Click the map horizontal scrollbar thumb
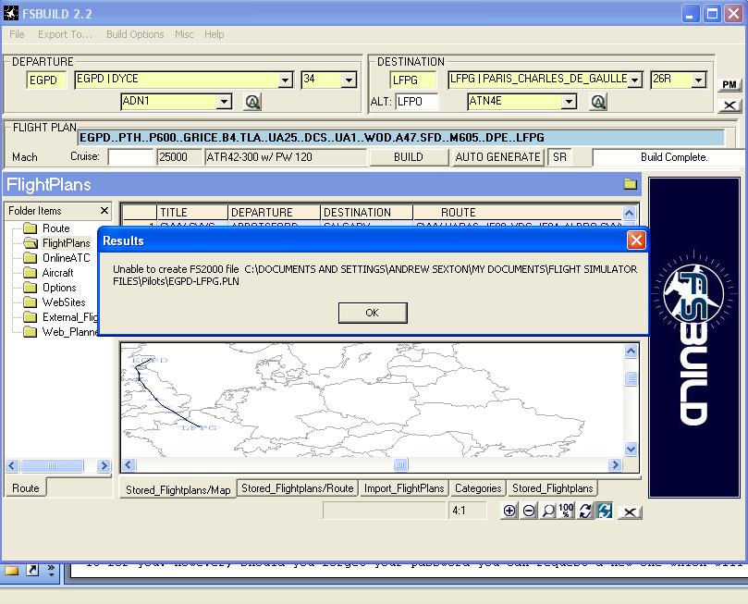748x604 pixels. [x=400, y=464]
